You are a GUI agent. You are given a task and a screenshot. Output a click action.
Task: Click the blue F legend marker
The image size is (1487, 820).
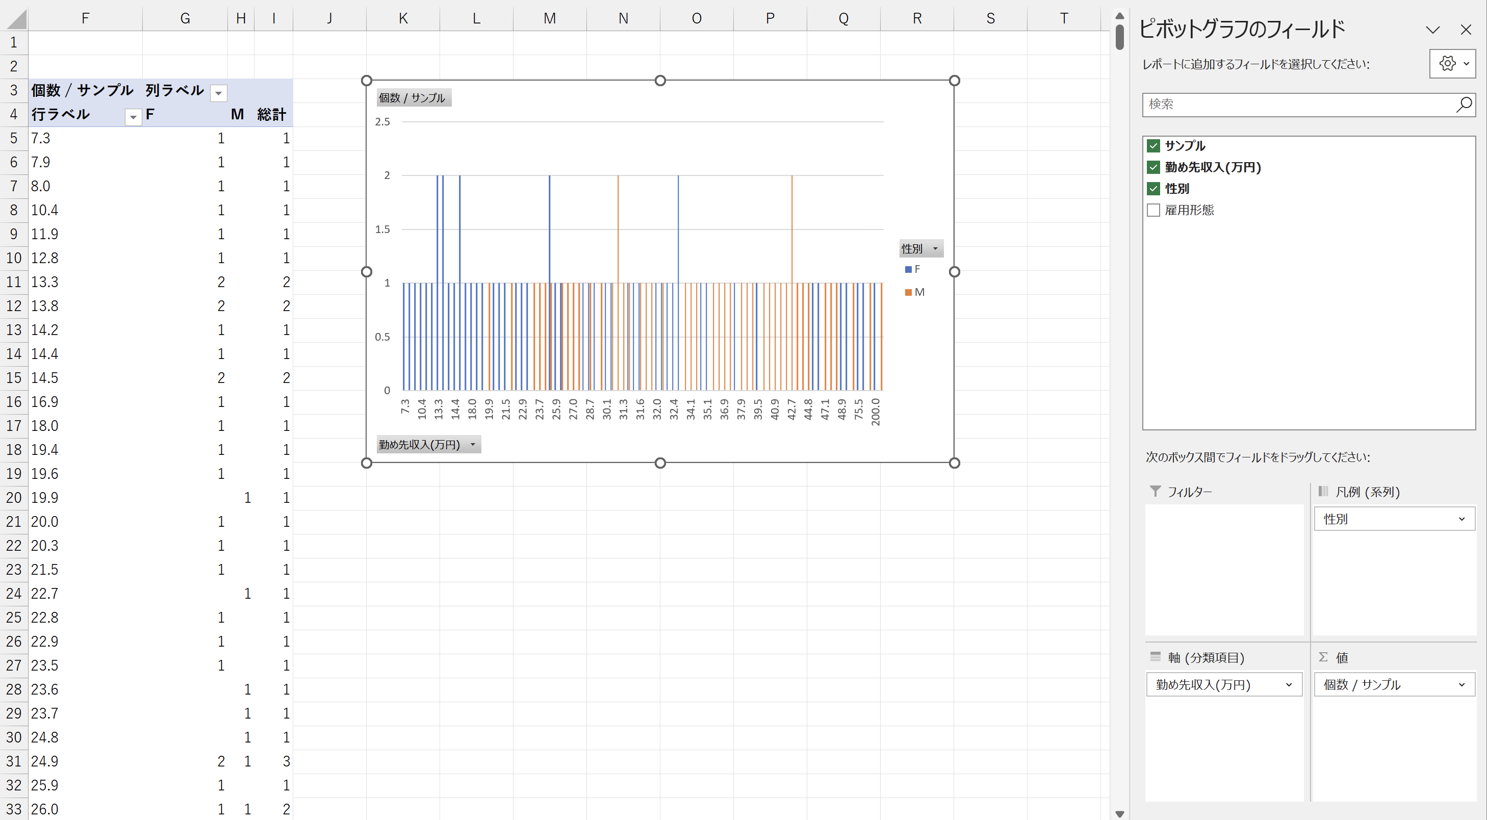point(908,269)
